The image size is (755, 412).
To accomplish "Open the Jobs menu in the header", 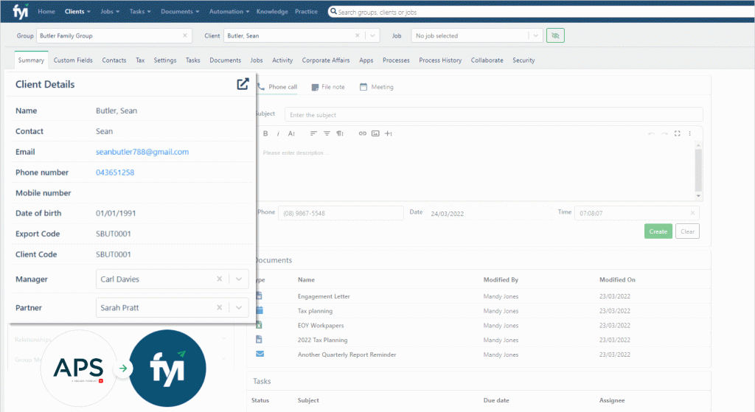I will [x=110, y=12].
